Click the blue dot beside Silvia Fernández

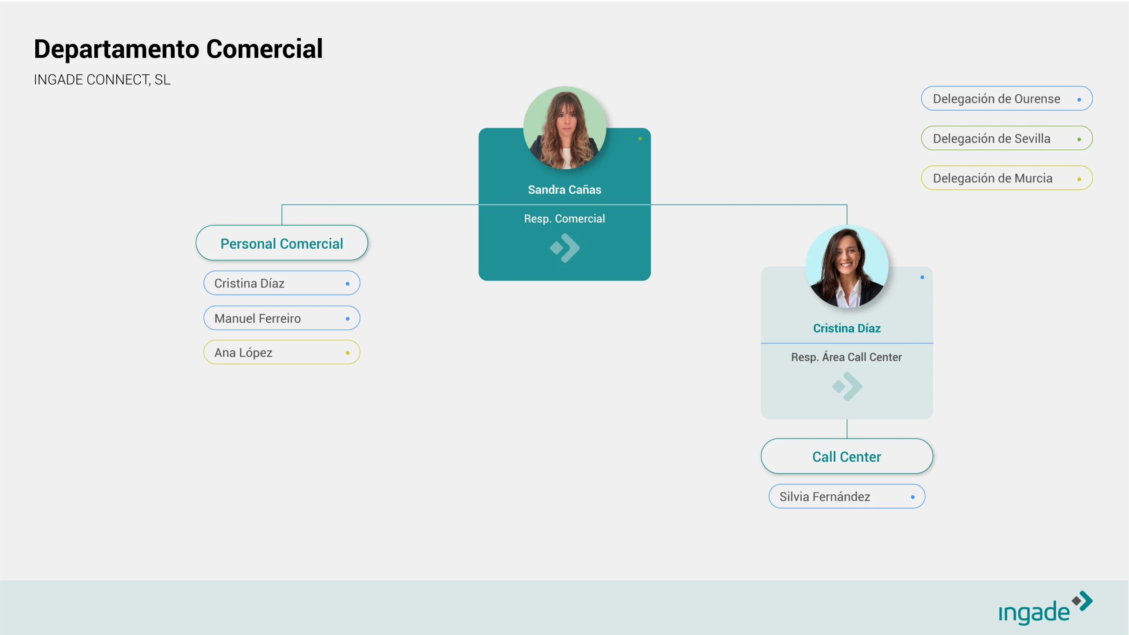[912, 497]
